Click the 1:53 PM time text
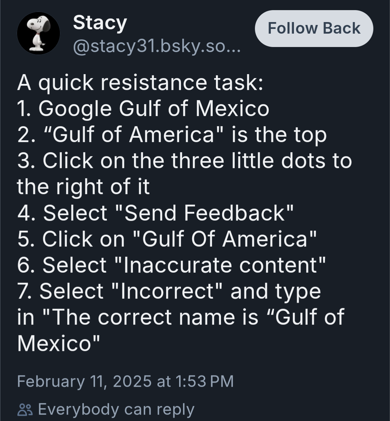Screen dimensions: 390x421 pyautogui.click(x=205, y=382)
